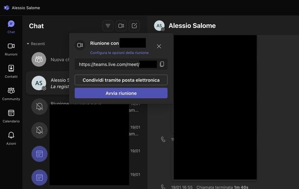Open the lower calendar meeting chat

click(x=40, y=178)
